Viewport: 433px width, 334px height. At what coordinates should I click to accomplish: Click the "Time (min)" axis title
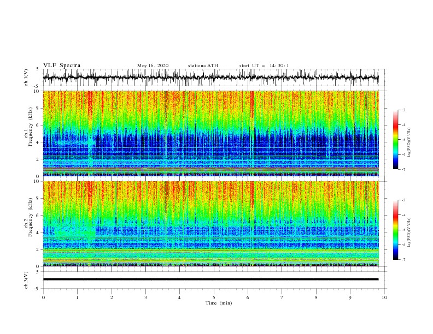point(219,303)
